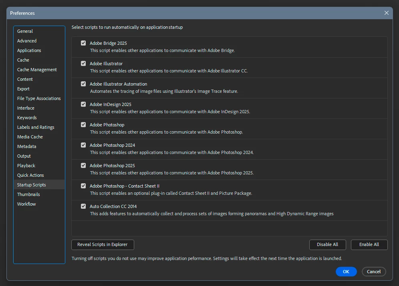
Task: Uncheck the Contact Sheet II script checkbox
Action: click(x=83, y=186)
